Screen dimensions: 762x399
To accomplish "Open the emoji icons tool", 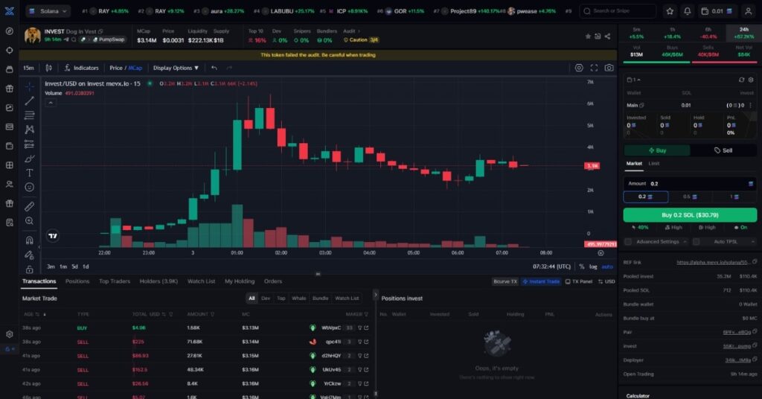I will tap(29, 187).
